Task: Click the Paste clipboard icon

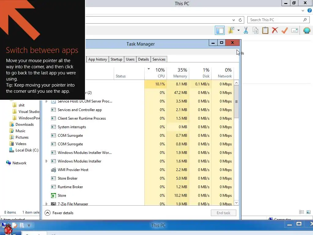Action: [265, 30]
